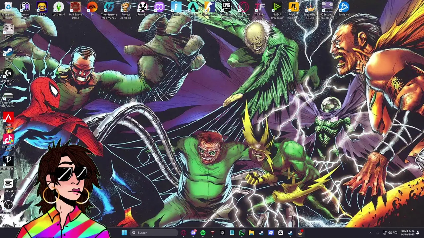
Task: Open Opera GX from the taskbar
Action: (x=184, y=233)
